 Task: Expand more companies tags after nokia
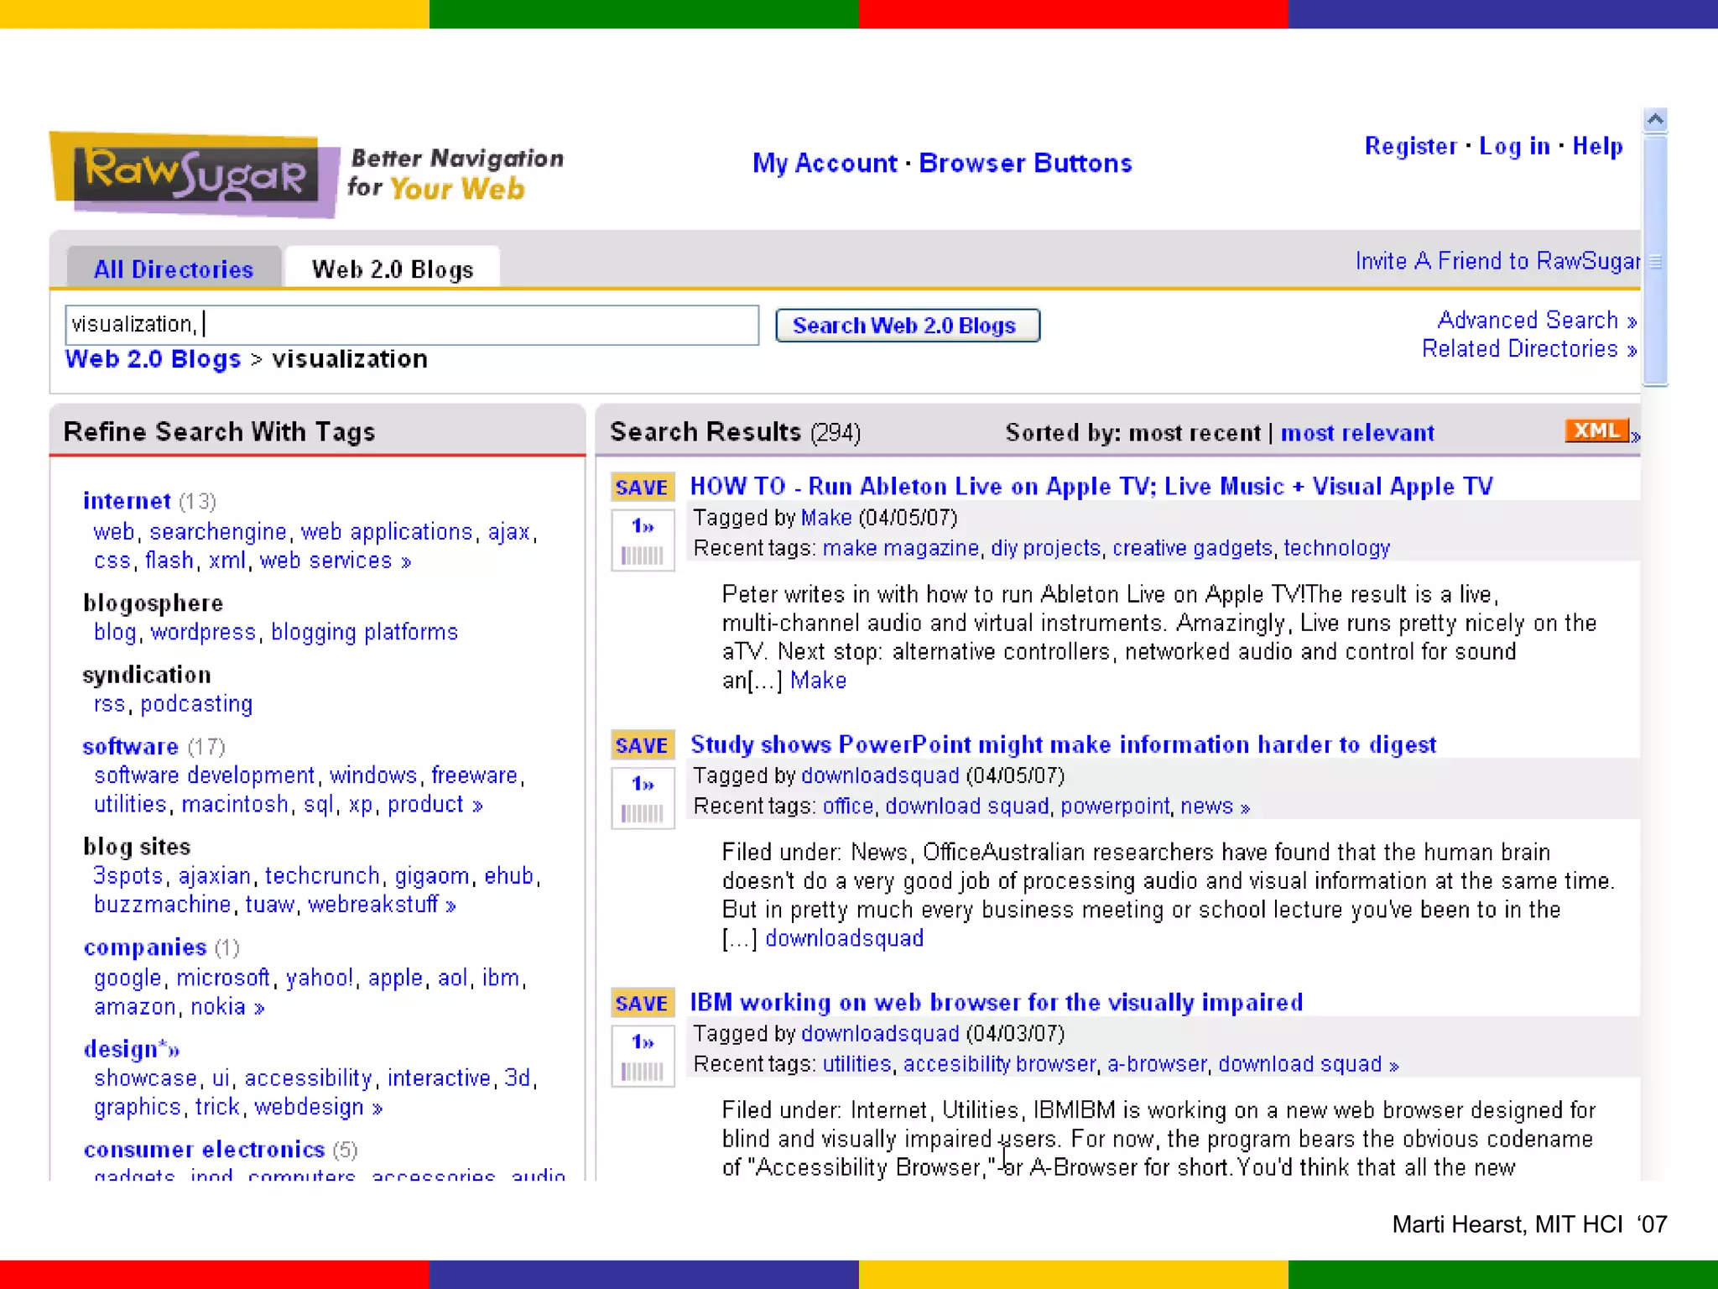pos(259,1009)
